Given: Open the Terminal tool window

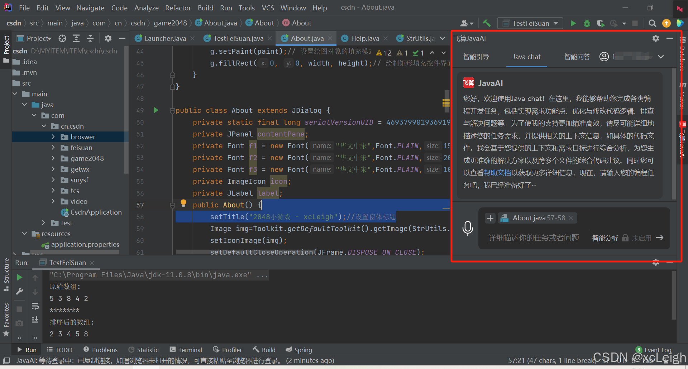Looking at the screenshot, I should 186,350.
